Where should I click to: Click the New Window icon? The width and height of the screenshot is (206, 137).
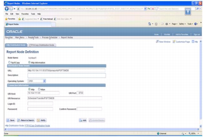click(157, 41)
